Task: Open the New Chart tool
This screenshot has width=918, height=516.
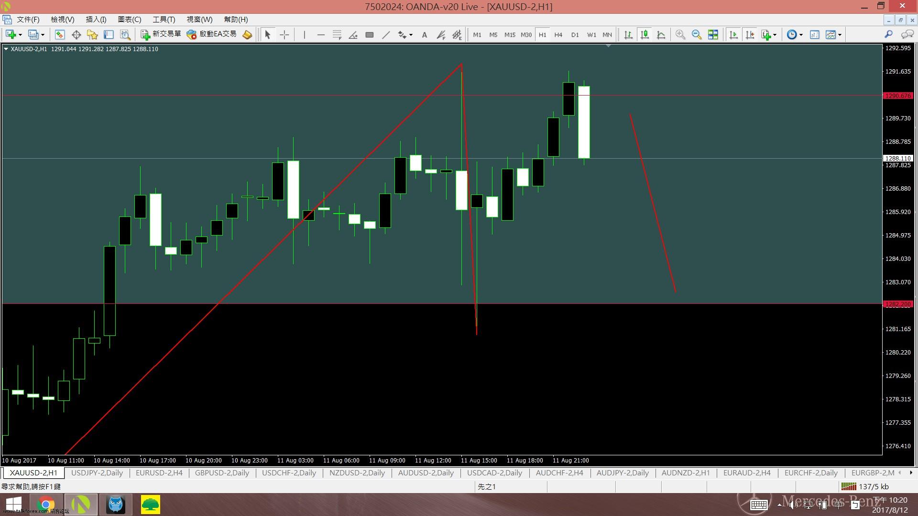Action: [11, 34]
